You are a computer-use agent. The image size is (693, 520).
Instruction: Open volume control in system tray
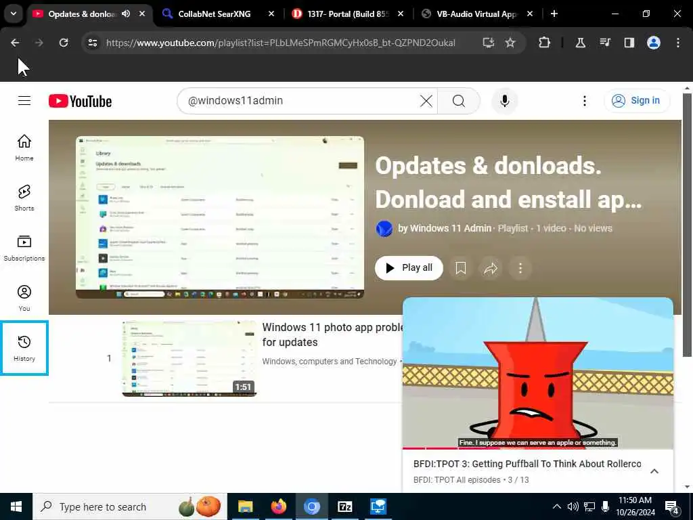pyautogui.click(x=573, y=506)
